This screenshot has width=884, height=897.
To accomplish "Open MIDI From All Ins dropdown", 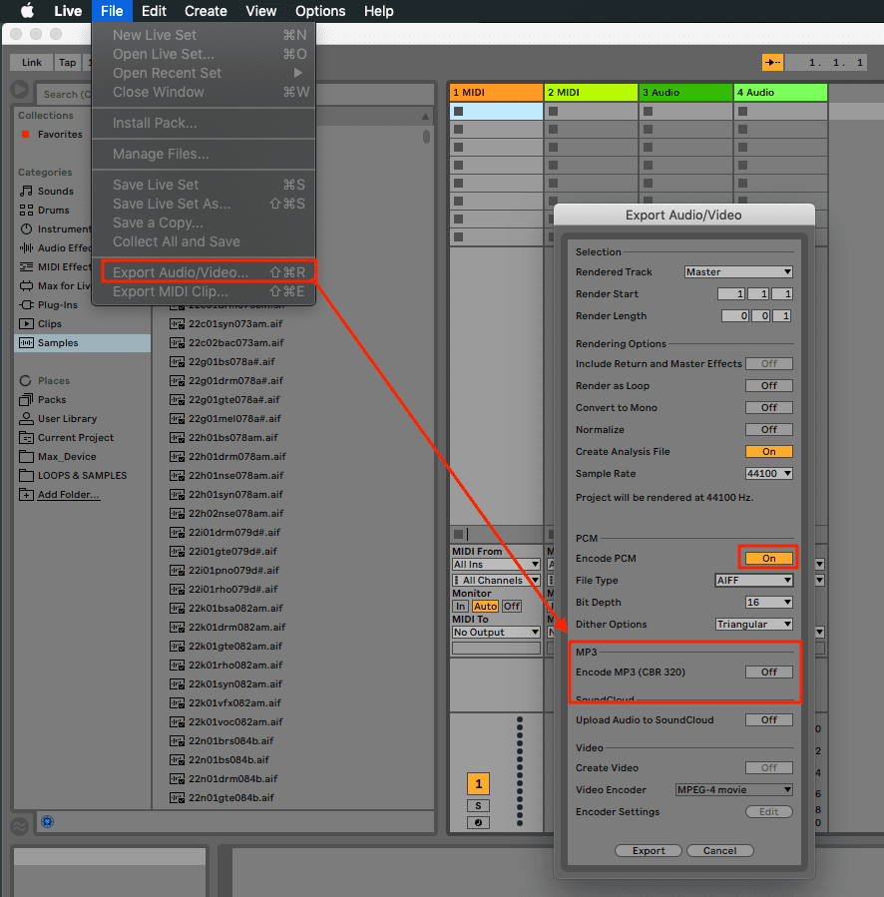I will (x=496, y=565).
